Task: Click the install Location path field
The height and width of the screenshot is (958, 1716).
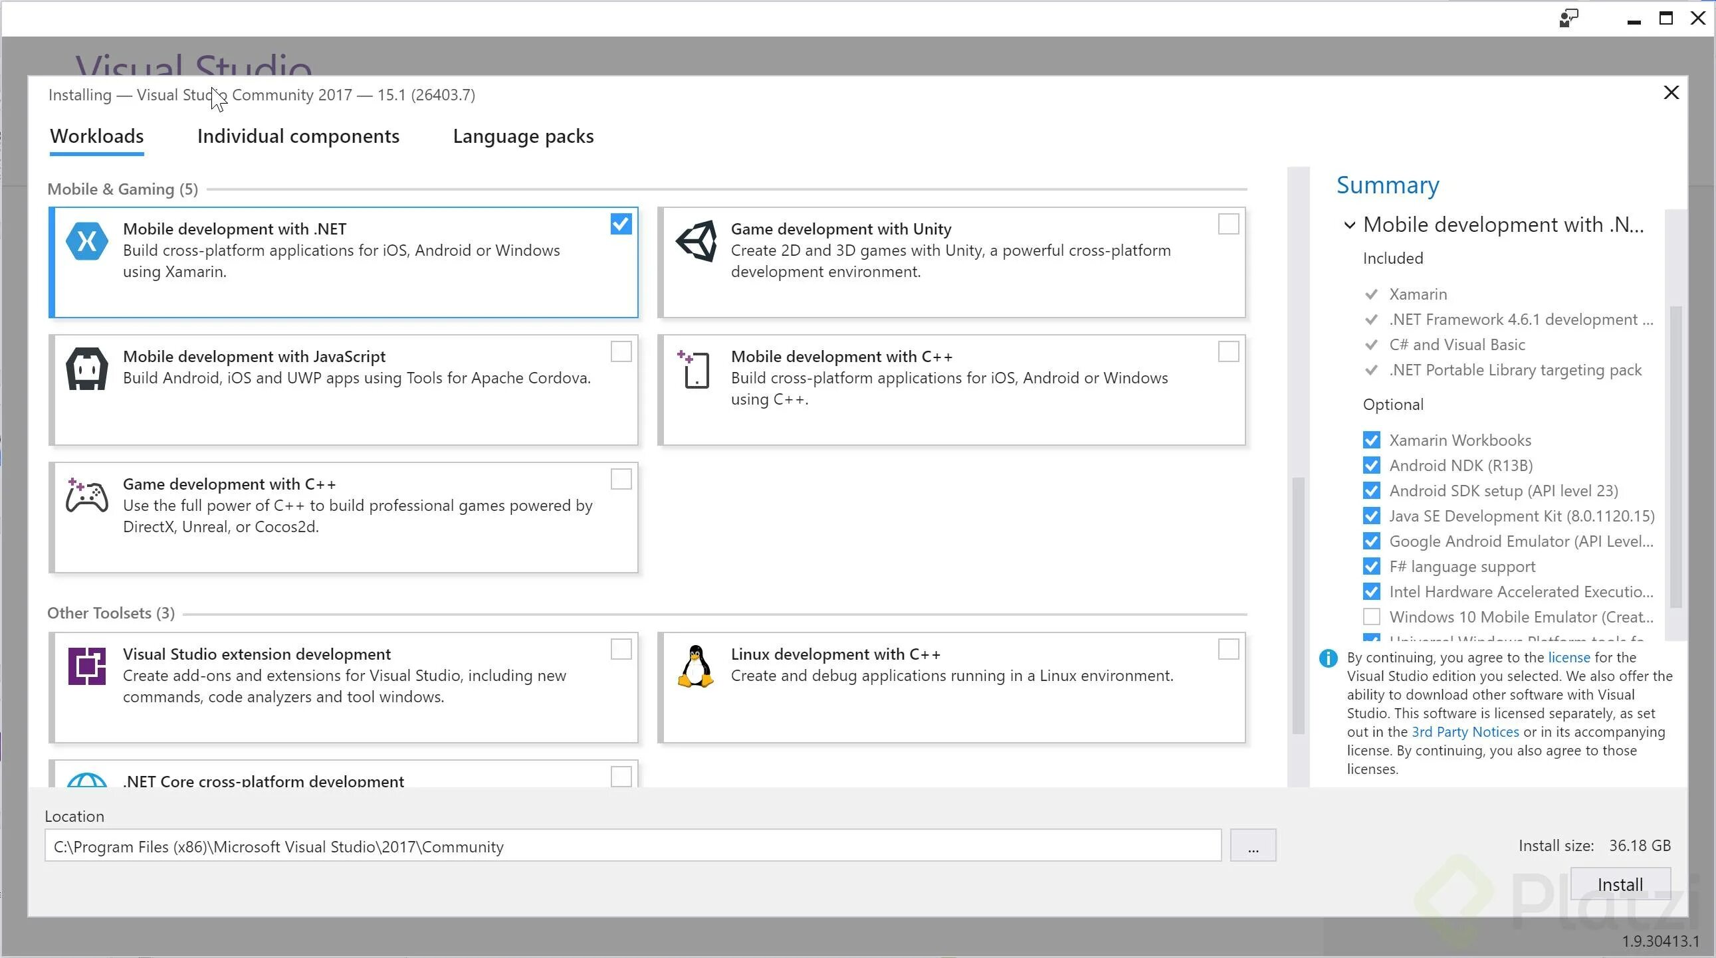Action: pyautogui.click(x=633, y=846)
